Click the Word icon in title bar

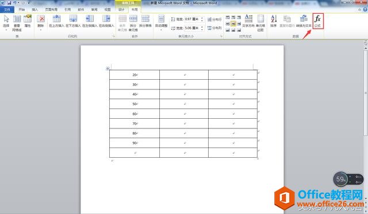pos(2,3)
